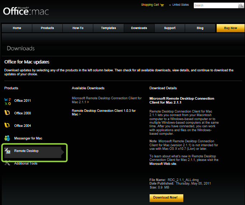Click the Download Now! button
Image resolution: width=245 pixels, height=205 pixels.
tap(166, 198)
